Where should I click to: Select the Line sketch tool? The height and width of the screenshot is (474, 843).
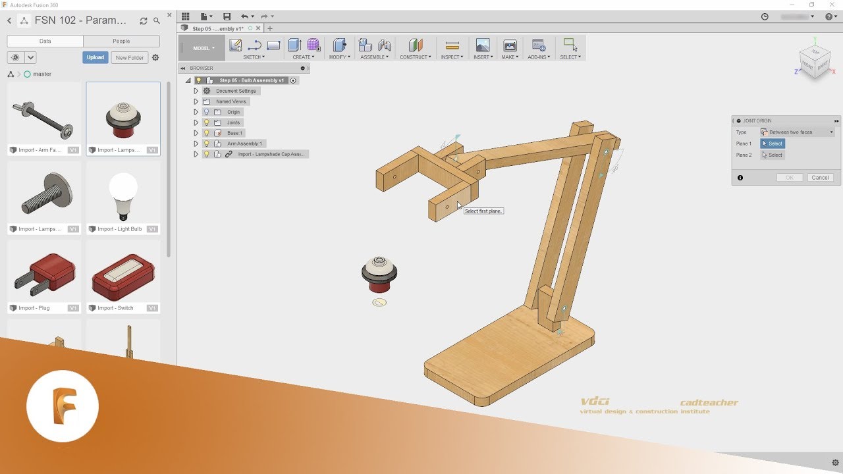[254, 45]
